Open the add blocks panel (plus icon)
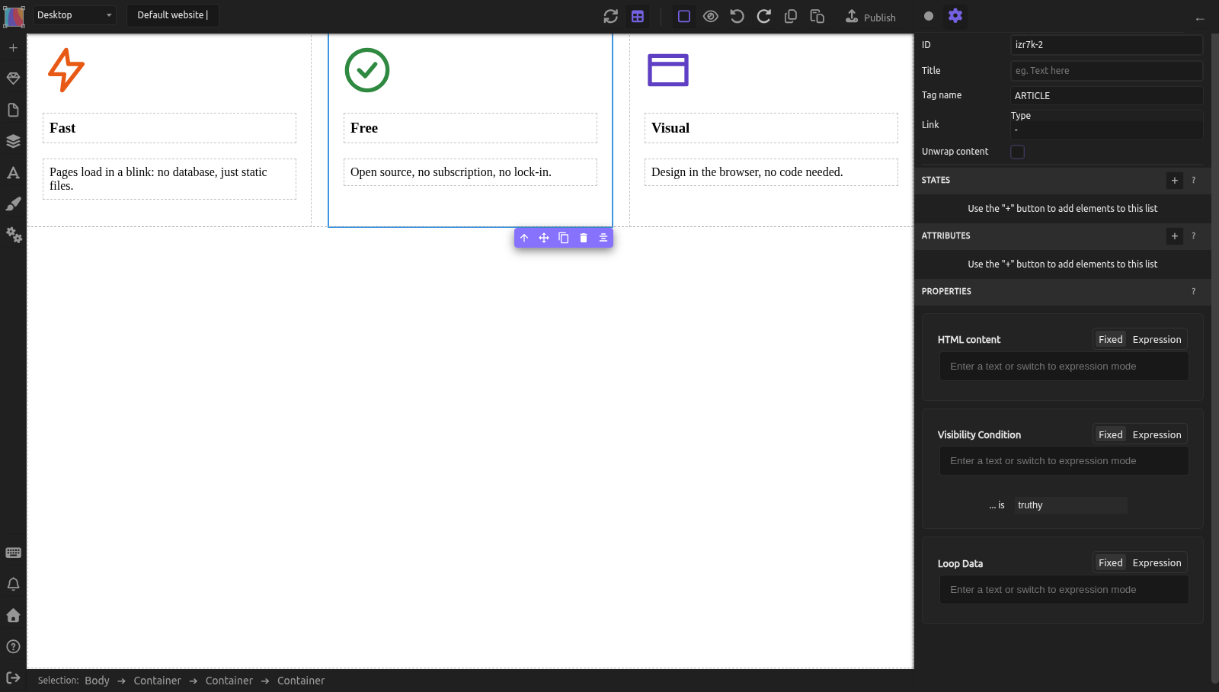1219x692 pixels. [13, 48]
